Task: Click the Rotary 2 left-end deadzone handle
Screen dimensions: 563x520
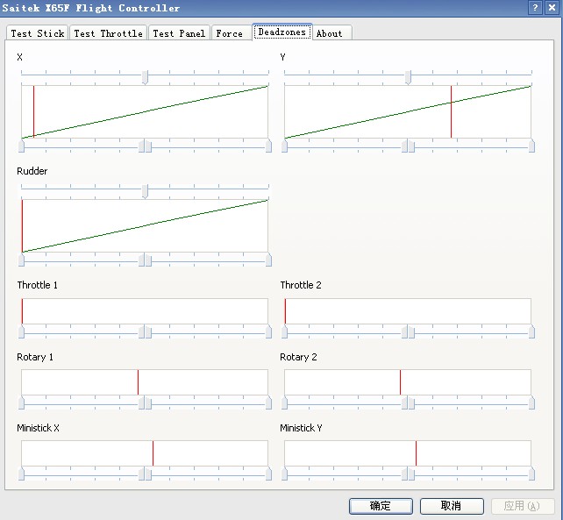Action: [284, 402]
